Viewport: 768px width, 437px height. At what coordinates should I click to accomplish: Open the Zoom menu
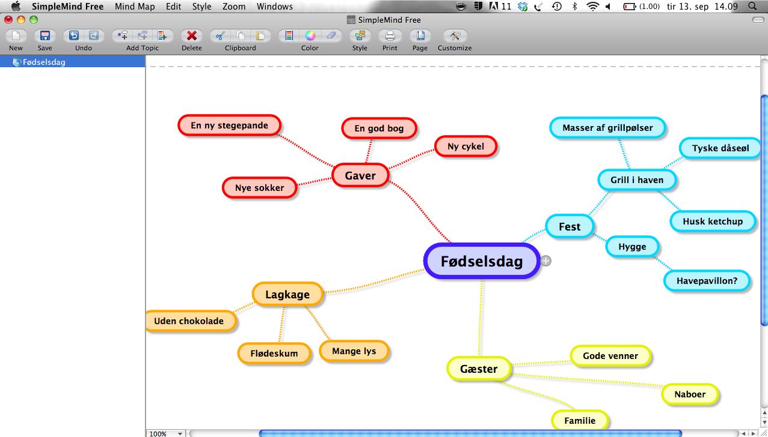point(234,7)
